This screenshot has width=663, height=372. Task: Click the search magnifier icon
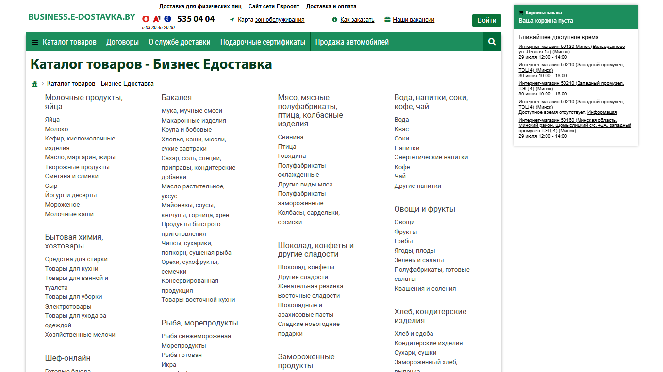(492, 42)
